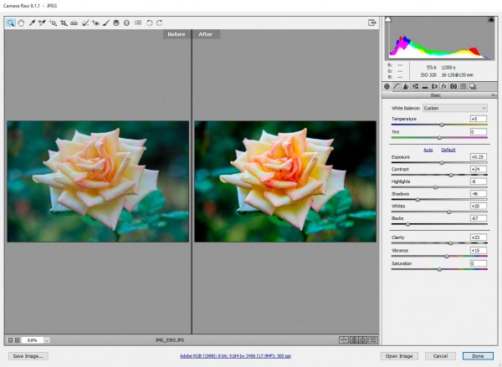Viewport: 502px width, 367px height.
Task: Open the Camera Calibration panel tab
Action: 453,86
